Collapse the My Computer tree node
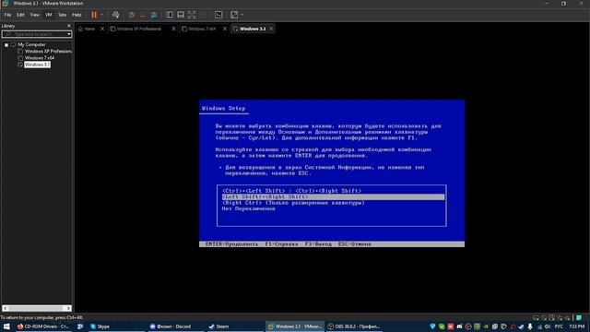This screenshot has height=332, width=590. [6, 45]
